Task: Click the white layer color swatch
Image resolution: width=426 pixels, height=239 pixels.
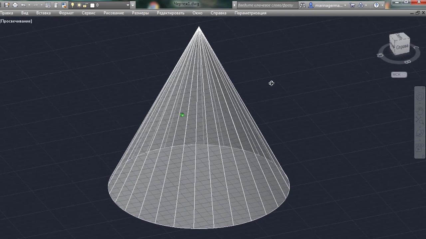Action: coord(93,5)
